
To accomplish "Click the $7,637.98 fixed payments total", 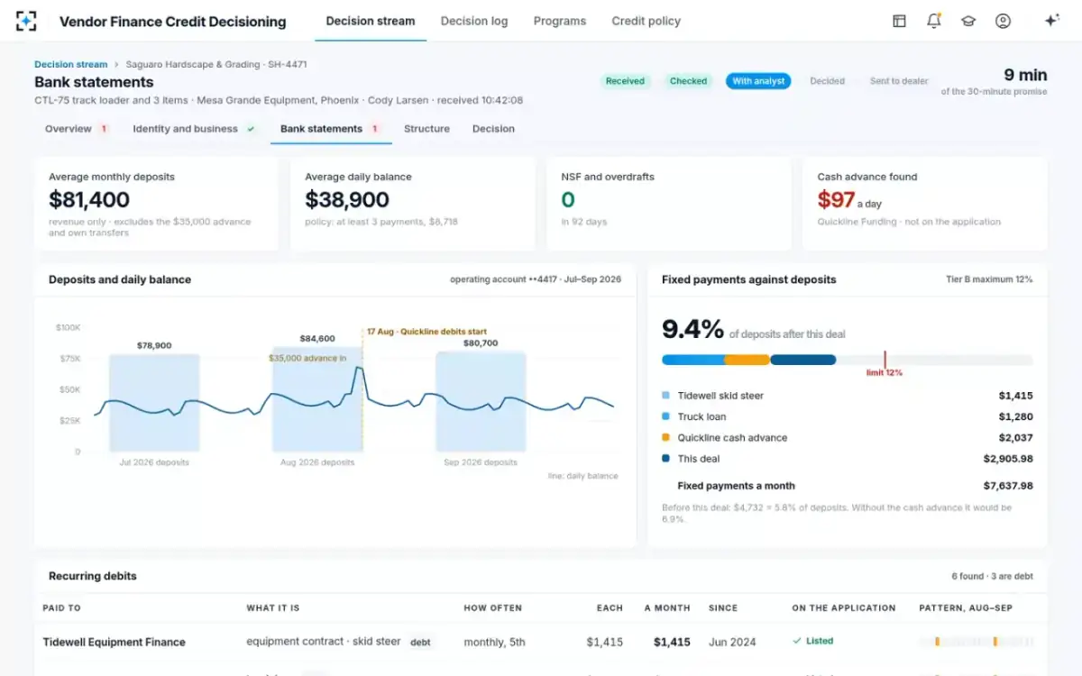I will point(1008,486).
